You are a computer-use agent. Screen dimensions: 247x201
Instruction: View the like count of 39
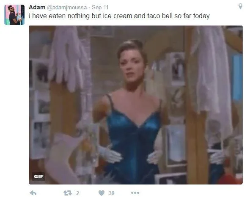(112, 193)
